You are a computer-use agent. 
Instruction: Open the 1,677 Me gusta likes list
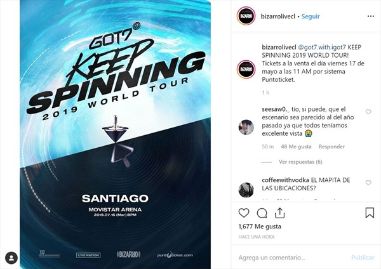pyautogui.click(x=260, y=226)
